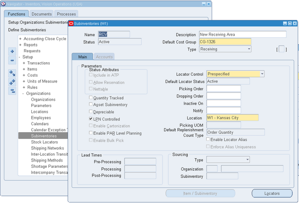Close the Subinventories (W1) window
Screen dimensions: 299x203
point(294,23)
